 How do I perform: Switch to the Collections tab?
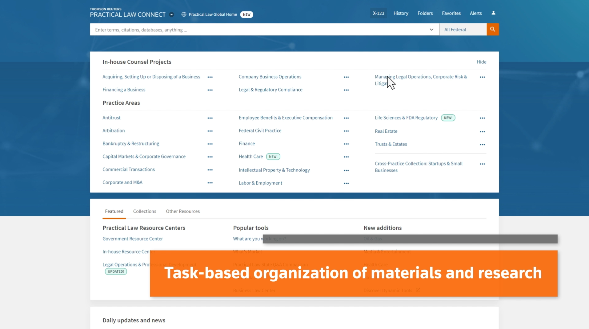click(144, 211)
